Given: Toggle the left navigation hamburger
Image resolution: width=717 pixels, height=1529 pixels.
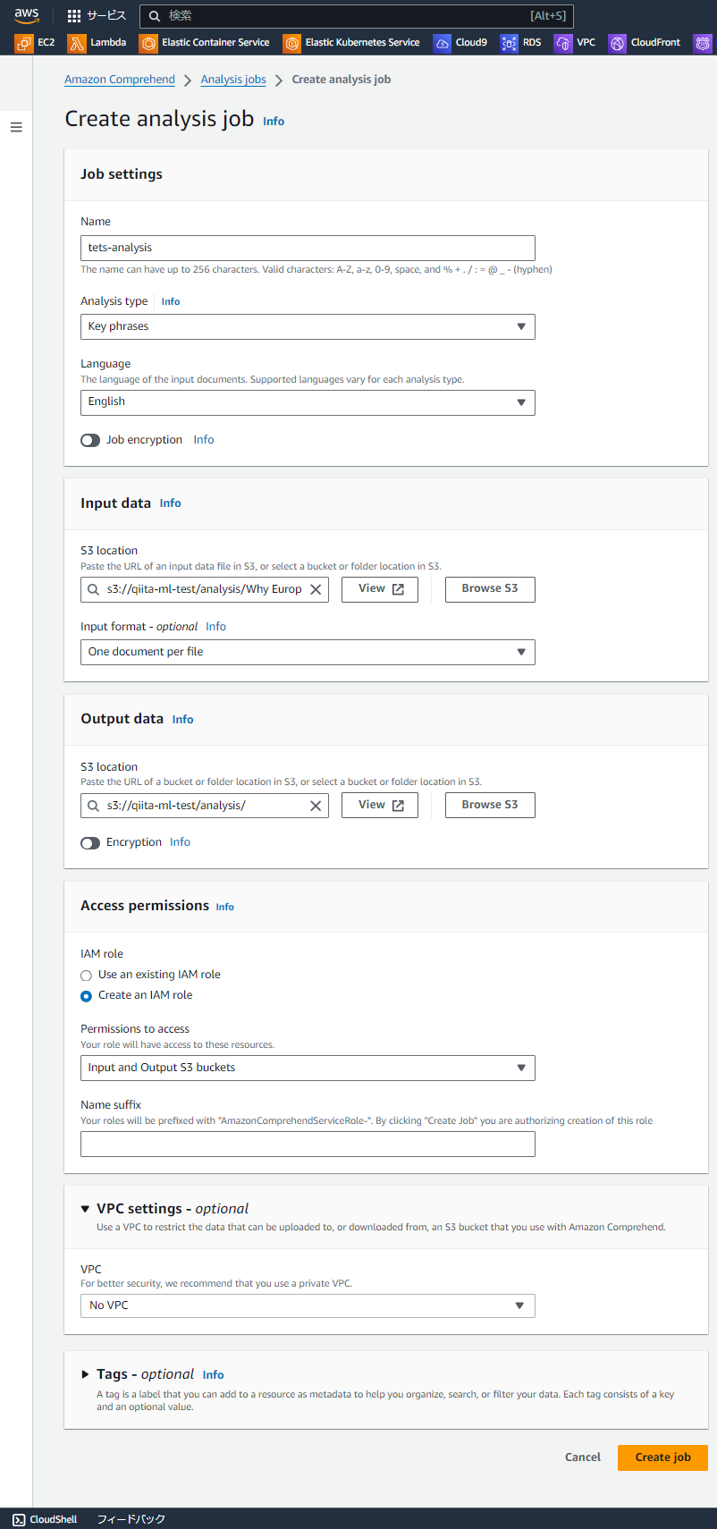Looking at the screenshot, I should point(16,127).
